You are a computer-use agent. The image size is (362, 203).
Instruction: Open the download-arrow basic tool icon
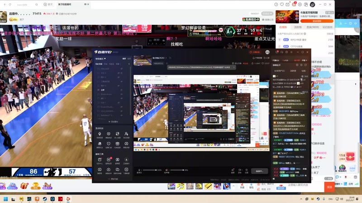pos(126,161)
